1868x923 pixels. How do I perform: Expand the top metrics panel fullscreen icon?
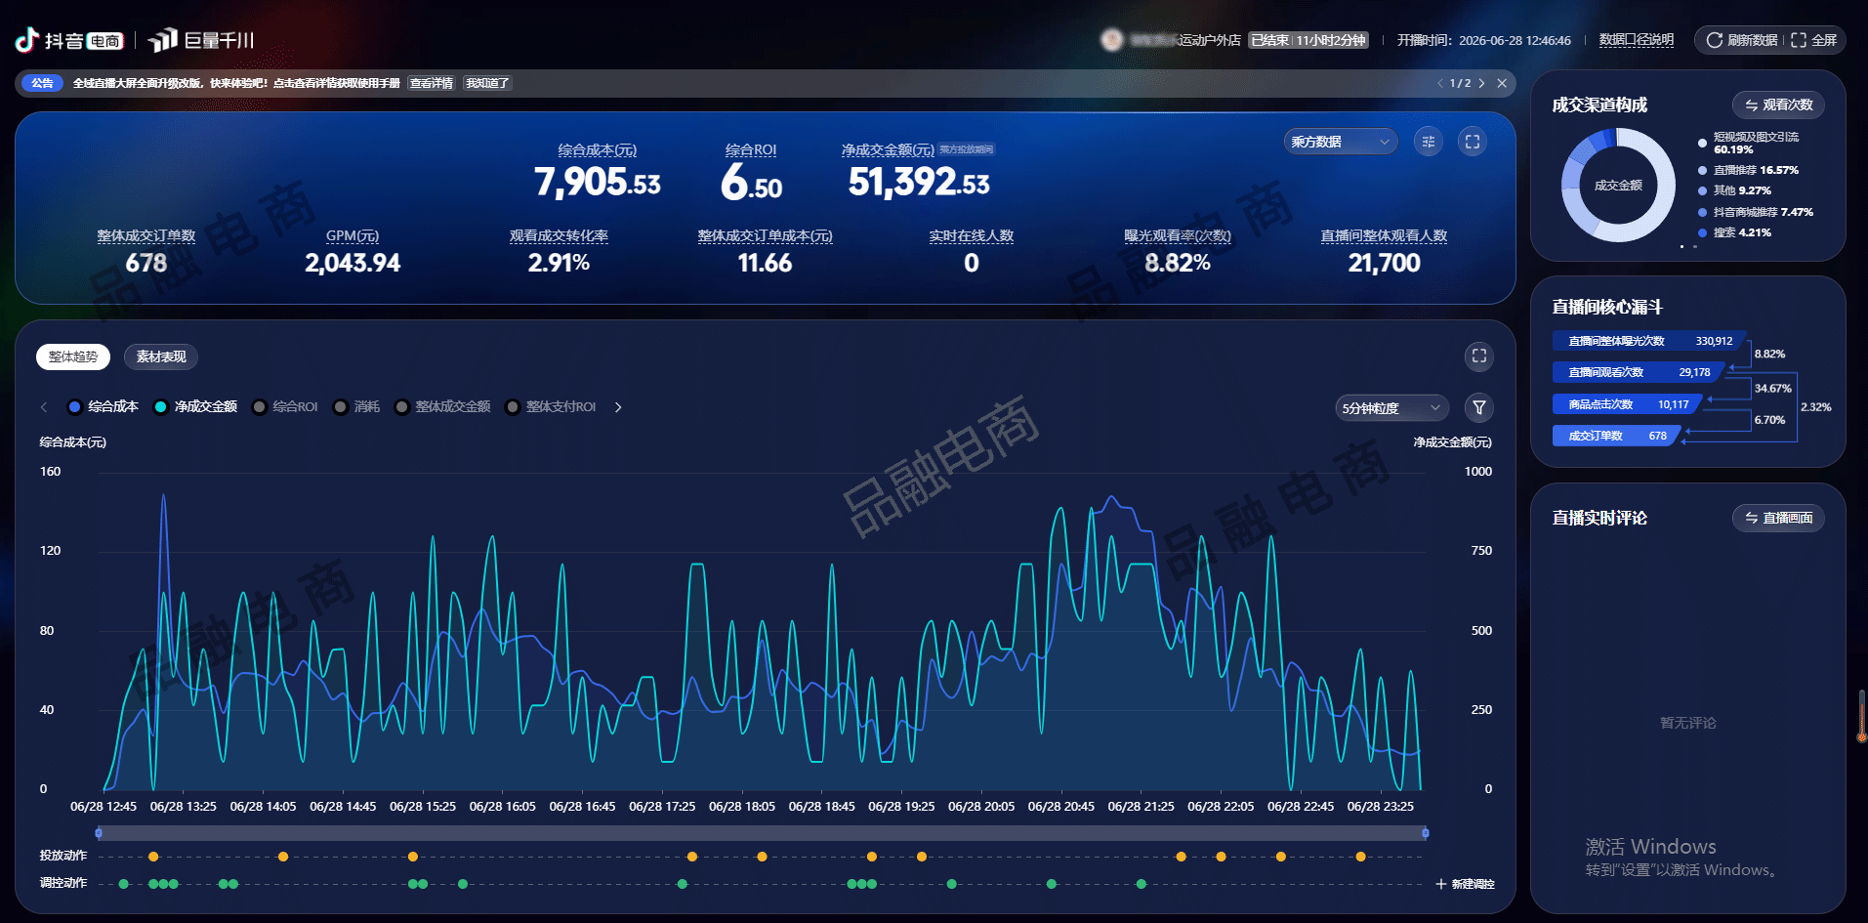(1473, 142)
